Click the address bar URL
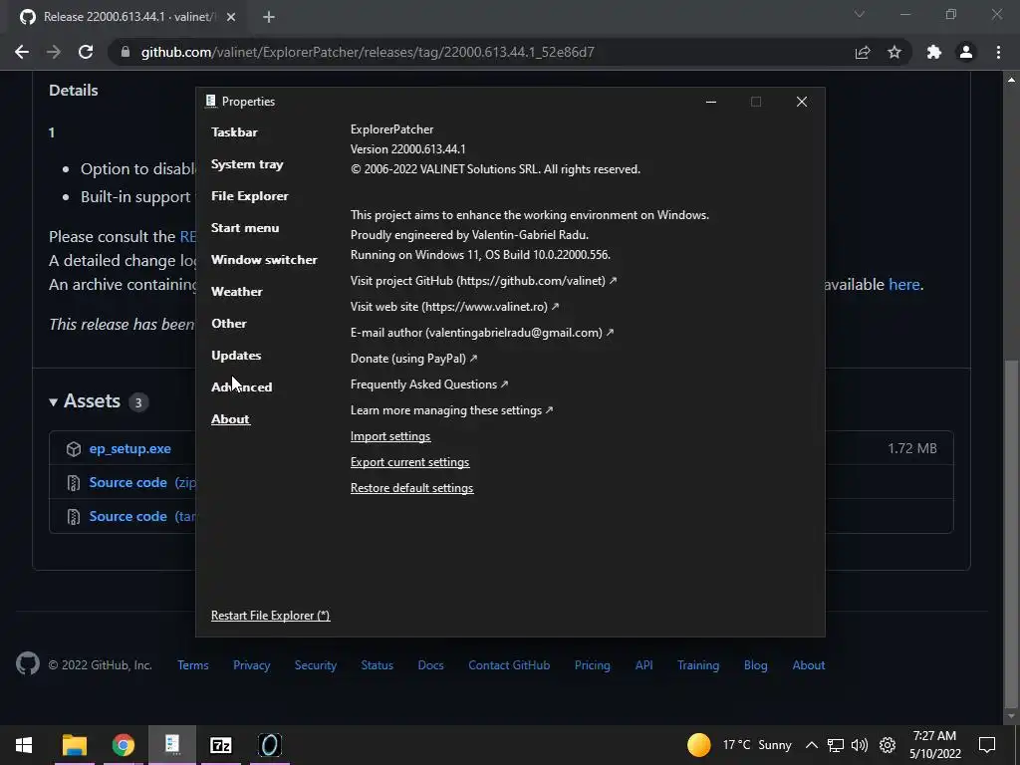The width and height of the screenshot is (1020, 765). coord(368,52)
